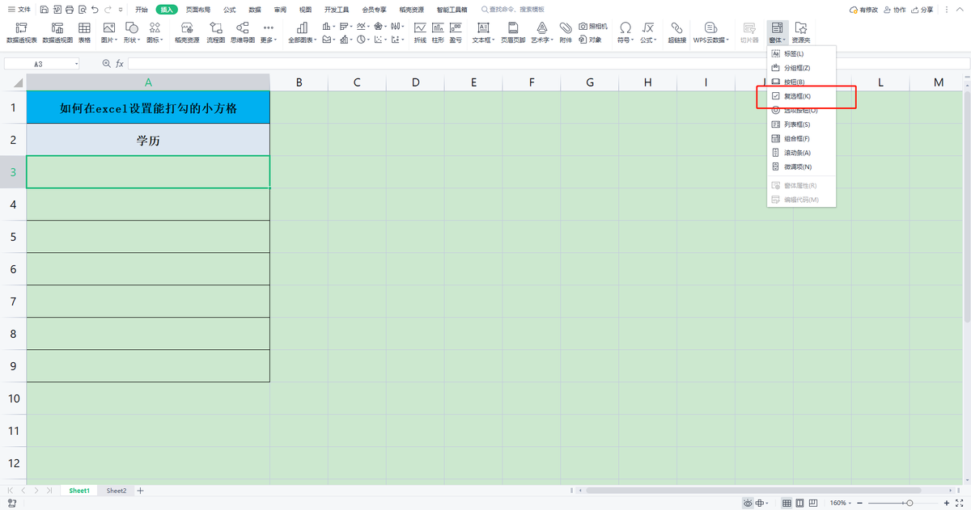Click the 照相机 camera tool
The image size is (971, 510).
pyautogui.click(x=593, y=27)
